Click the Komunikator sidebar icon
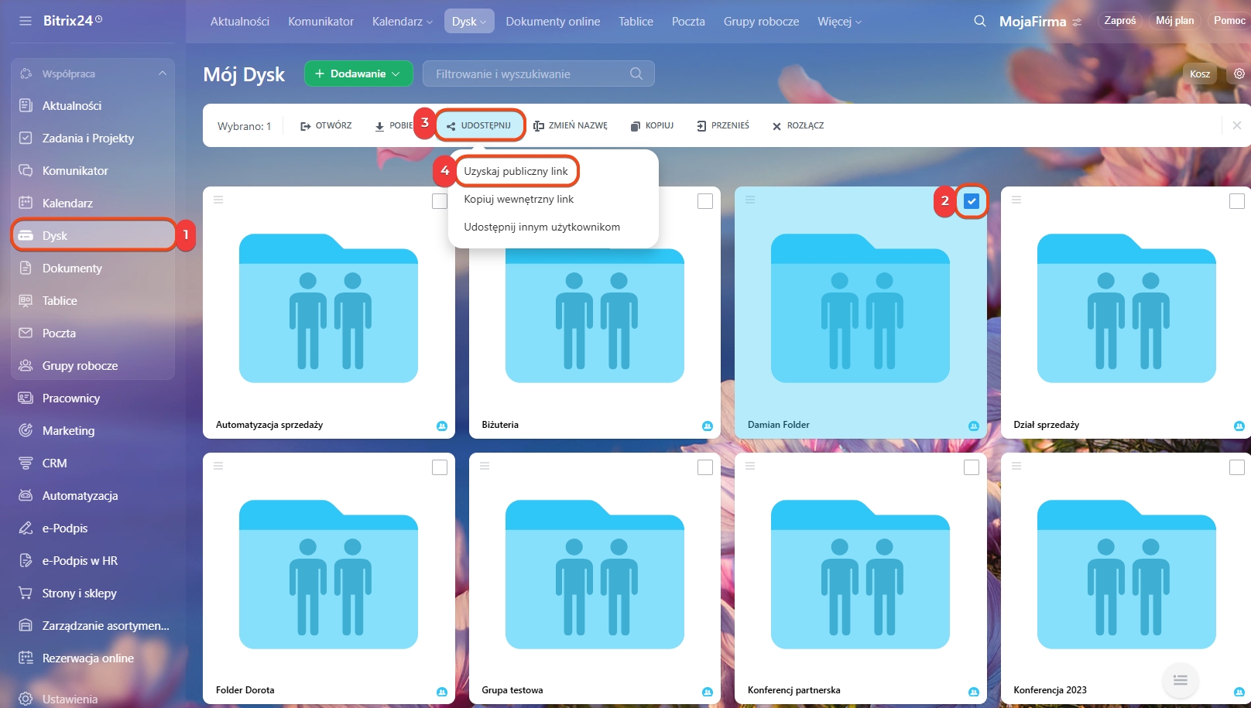The width and height of the screenshot is (1251, 708). [x=26, y=170]
